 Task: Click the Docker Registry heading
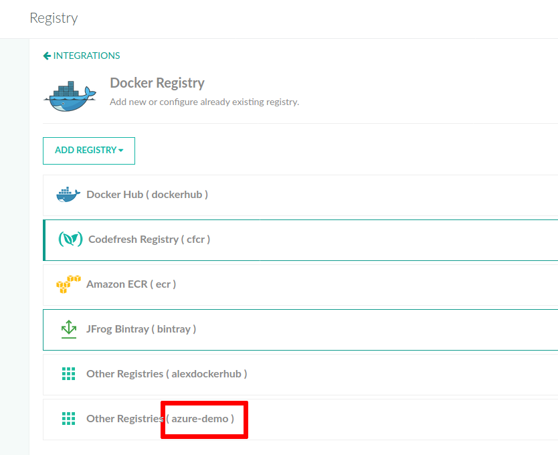(x=157, y=83)
